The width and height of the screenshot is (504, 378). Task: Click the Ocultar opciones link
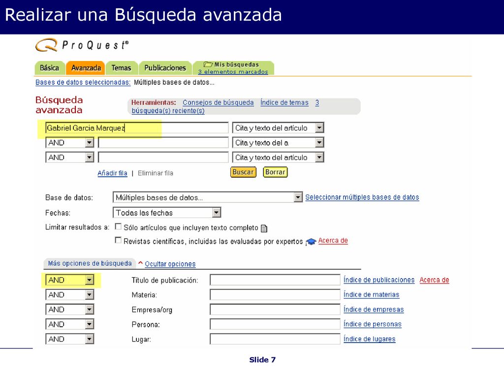click(170, 264)
